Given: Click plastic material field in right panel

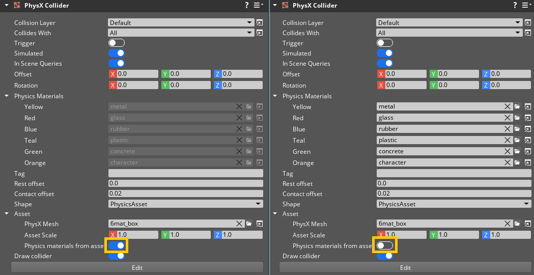Looking at the screenshot, I should [x=440, y=141].
